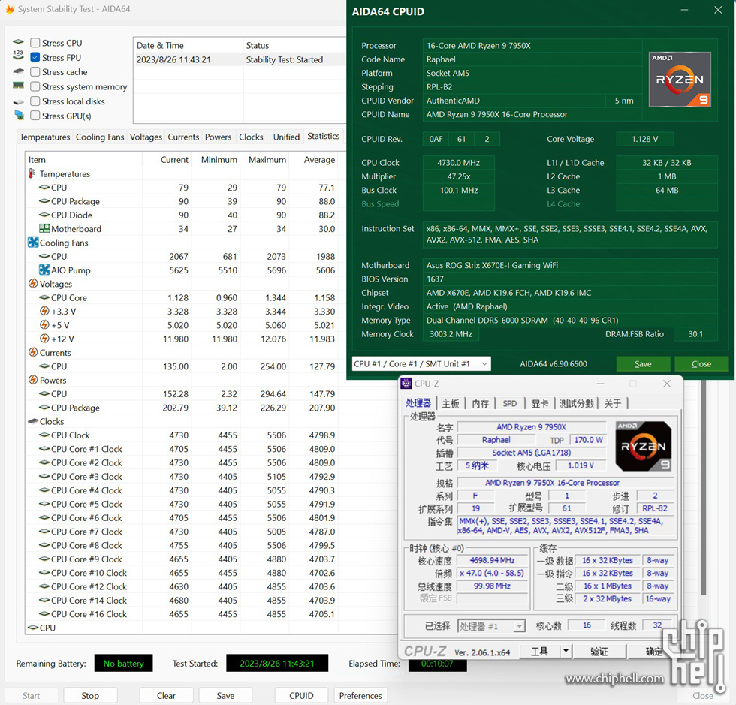Open the 内存 tab in CPU-Z
The height and width of the screenshot is (705, 736).
[480, 404]
